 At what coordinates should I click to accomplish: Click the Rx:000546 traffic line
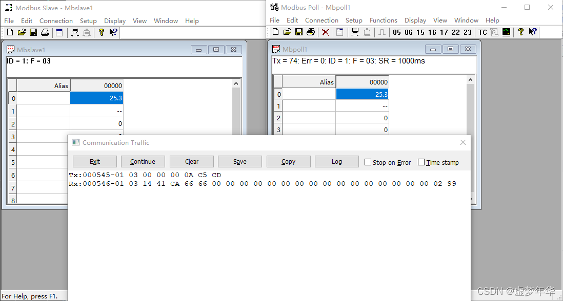pos(263,184)
